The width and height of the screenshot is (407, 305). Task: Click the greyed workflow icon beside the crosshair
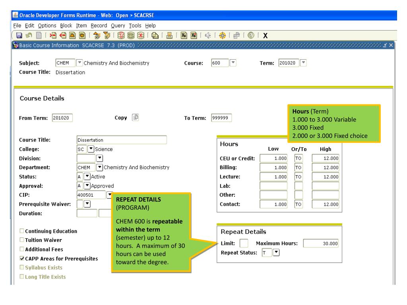[x=236, y=35]
